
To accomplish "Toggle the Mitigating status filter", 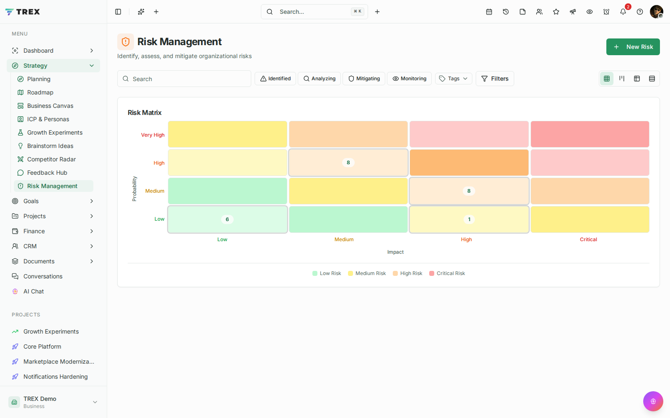I will pos(364,79).
